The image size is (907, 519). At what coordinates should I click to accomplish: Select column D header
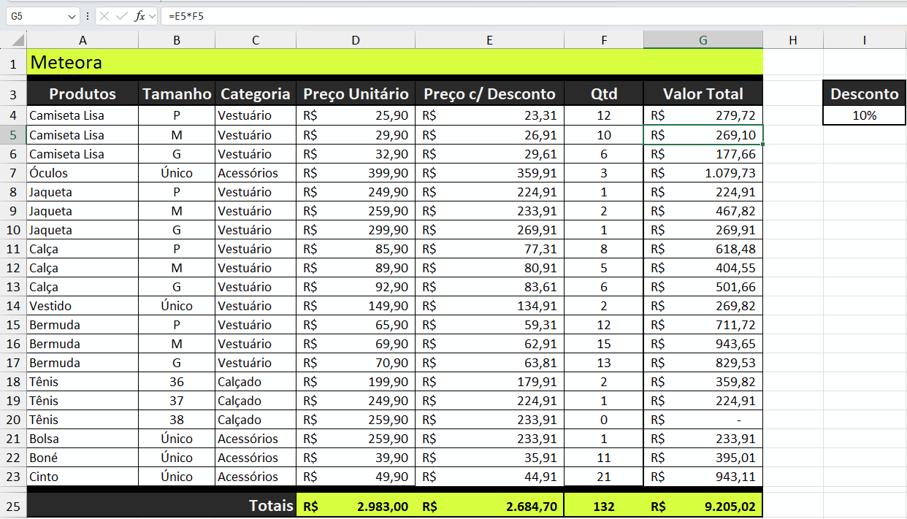356,40
